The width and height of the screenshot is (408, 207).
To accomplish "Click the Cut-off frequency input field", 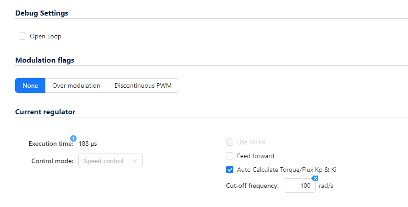I will point(299,186).
